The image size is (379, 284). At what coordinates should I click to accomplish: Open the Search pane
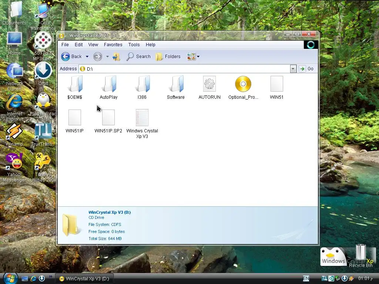[x=138, y=57]
